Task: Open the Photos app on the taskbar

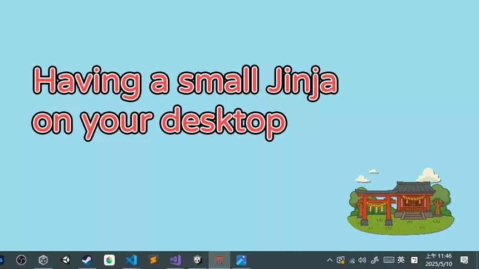Action: click(241, 260)
